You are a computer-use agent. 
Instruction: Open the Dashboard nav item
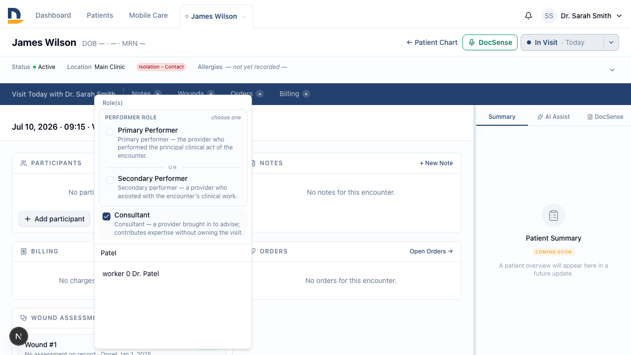pos(53,15)
